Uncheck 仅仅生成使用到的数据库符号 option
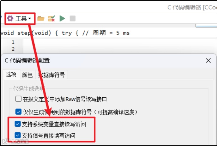The width and height of the screenshot is (217, 146). (x=18, y=112)
